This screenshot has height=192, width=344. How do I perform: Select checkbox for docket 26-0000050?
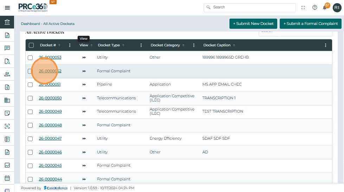click(x=30, y=98)
